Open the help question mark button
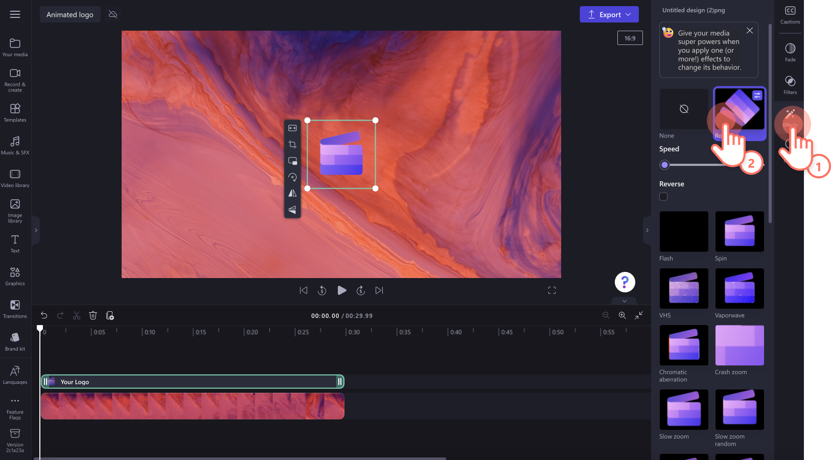 point(625,282)
